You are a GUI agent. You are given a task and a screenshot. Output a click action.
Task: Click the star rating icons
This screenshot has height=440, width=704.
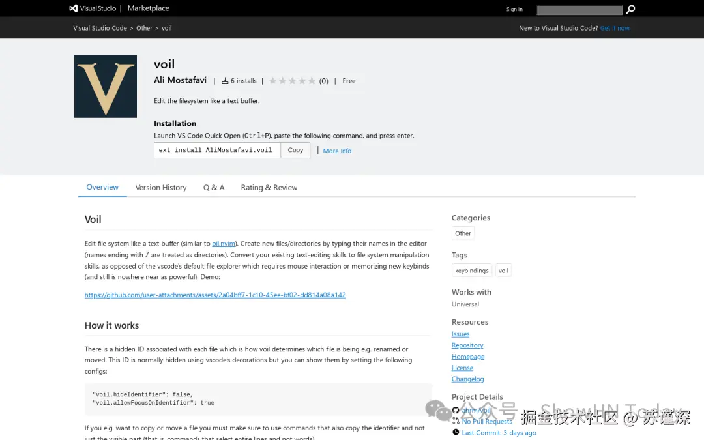pyautogui.click(x=292, y=81)
